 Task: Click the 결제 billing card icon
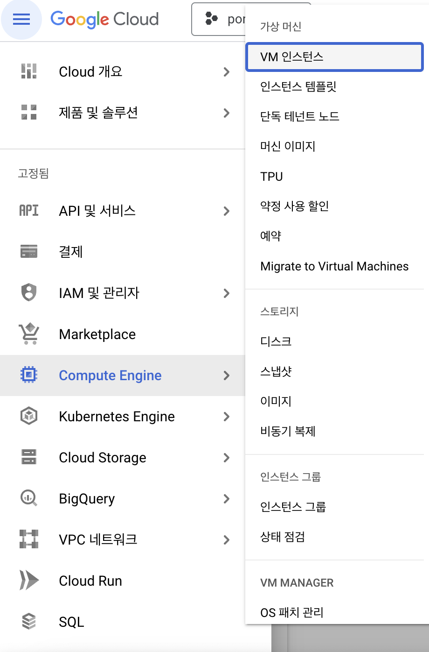click(x=29, y=251)
